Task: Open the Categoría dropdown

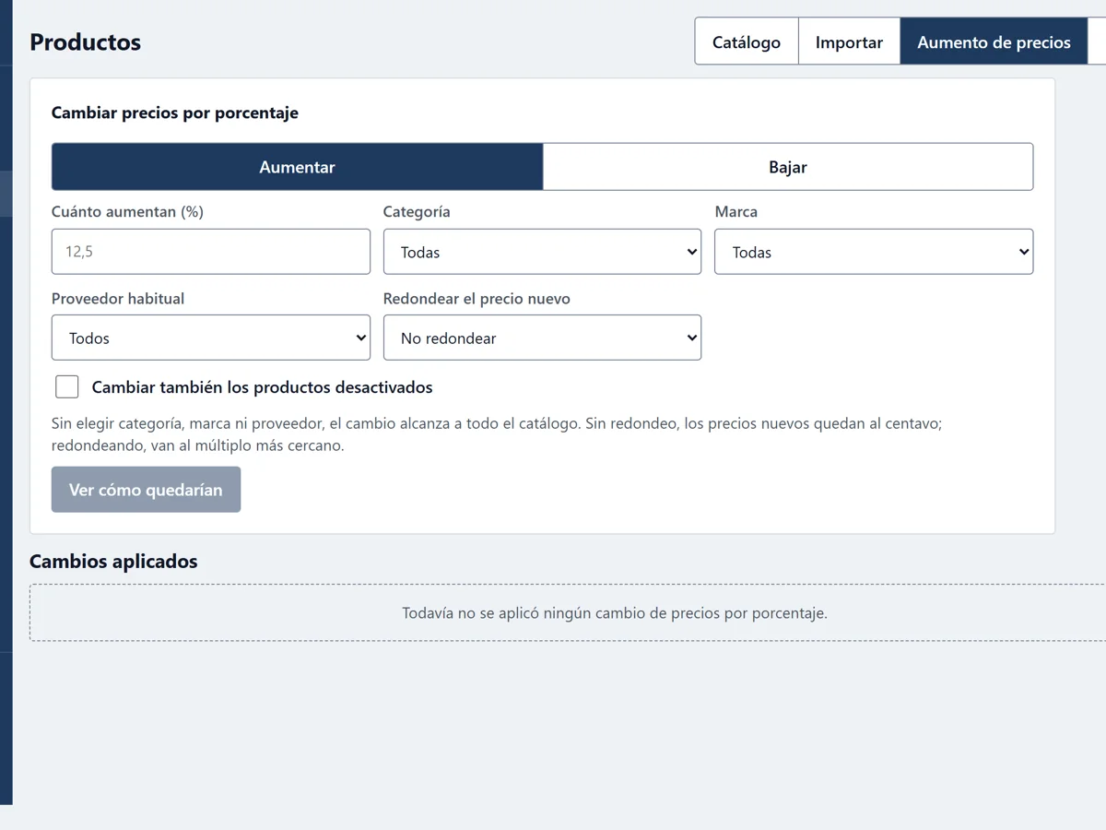Action: 542,252
